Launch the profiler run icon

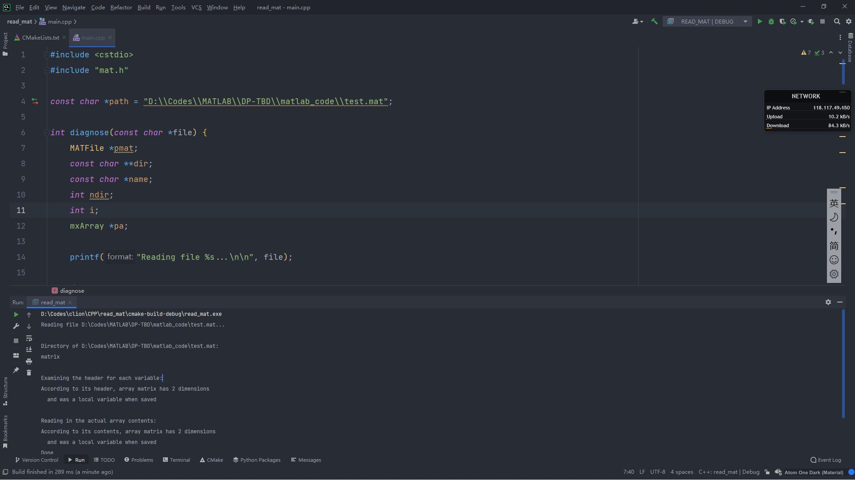pyautogui.click(x=794, y=21)
